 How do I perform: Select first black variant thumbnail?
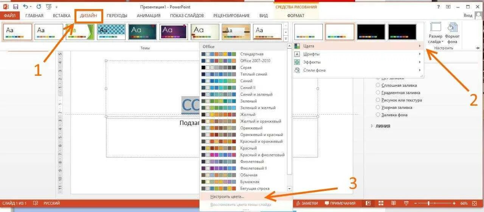click(x=371, y=32)
